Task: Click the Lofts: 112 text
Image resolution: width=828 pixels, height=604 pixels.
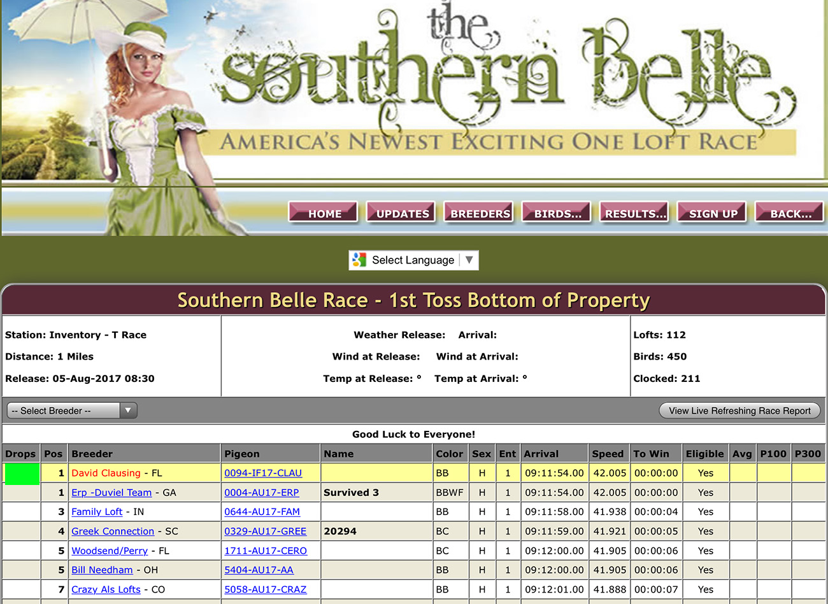Action: pos(659,335)
